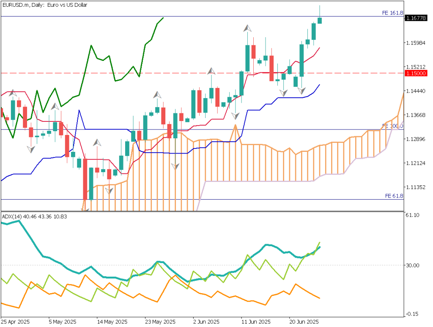Click the 11 Jun 2025 date label
Screen dimensions: 433x327
point(256,322)
